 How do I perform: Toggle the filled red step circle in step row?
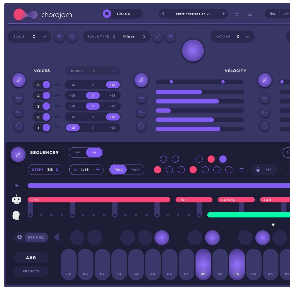click(157, 170)
